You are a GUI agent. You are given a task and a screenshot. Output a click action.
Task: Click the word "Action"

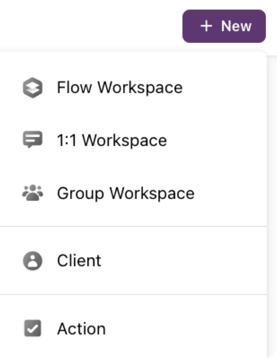82,328
